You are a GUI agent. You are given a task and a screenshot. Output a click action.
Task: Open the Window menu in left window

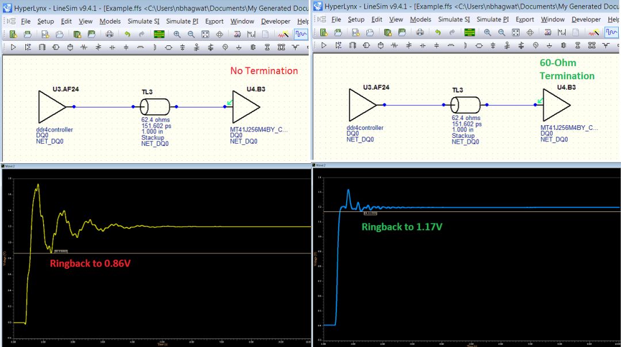(x=242, y=21)
